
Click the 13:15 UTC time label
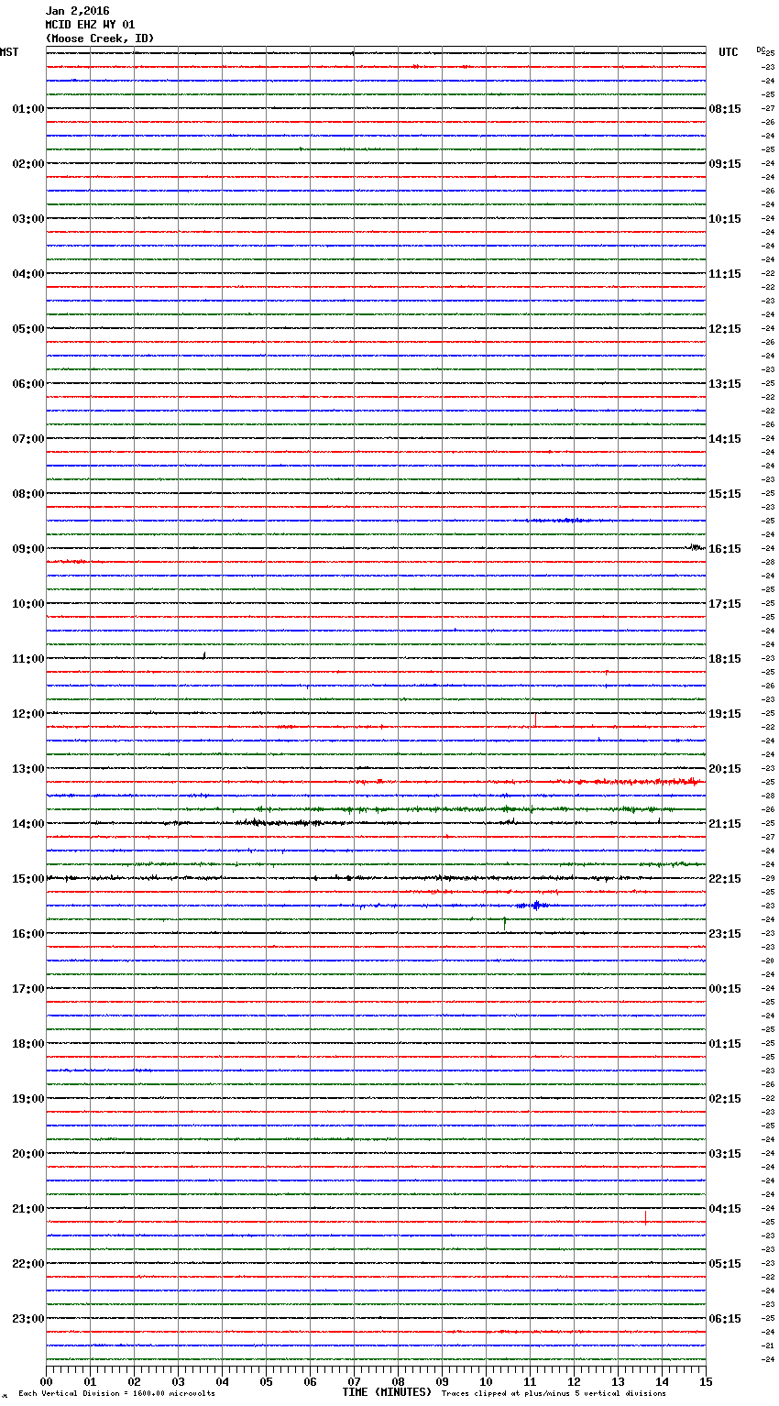(725, 384)
